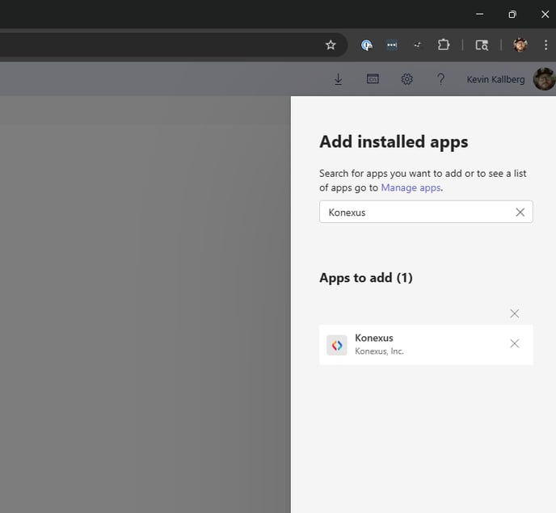
Task: Click the three-dots extension icon in toolbar
Action: pos(392,45)
